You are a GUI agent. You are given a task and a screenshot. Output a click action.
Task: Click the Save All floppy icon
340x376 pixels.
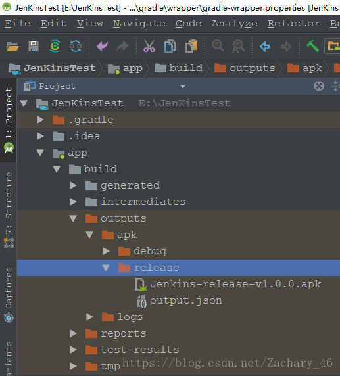click(x=34, y=46)
